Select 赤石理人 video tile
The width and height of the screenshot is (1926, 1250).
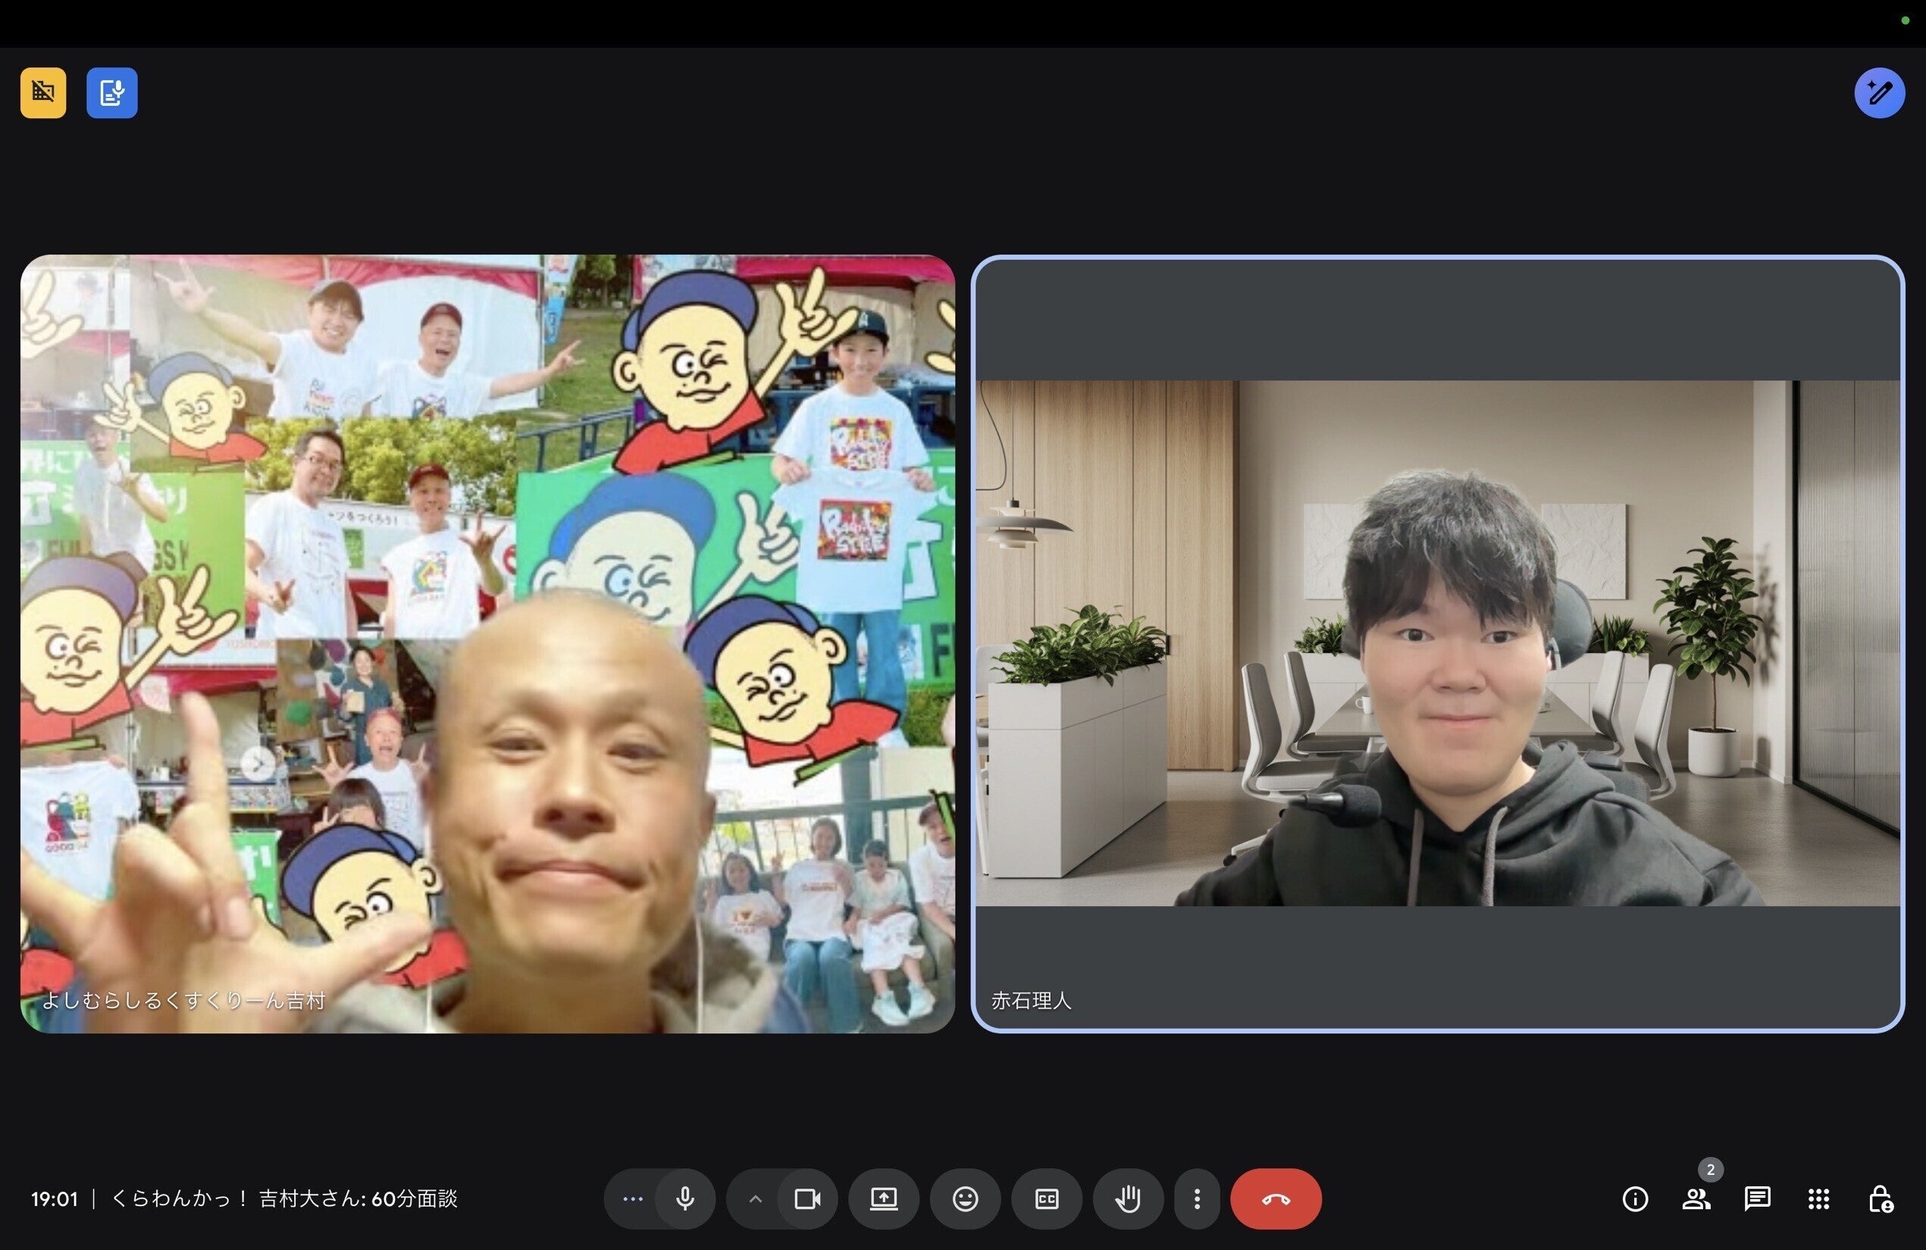point(1437,643)
